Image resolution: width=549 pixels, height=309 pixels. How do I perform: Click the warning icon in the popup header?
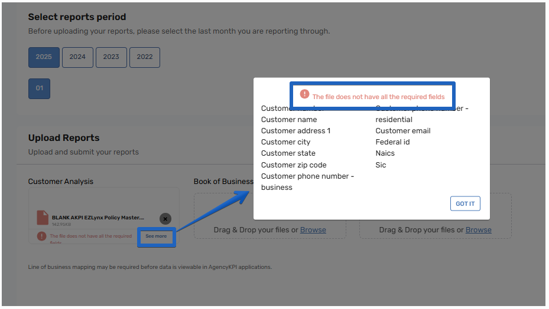(x=304, y=94)
